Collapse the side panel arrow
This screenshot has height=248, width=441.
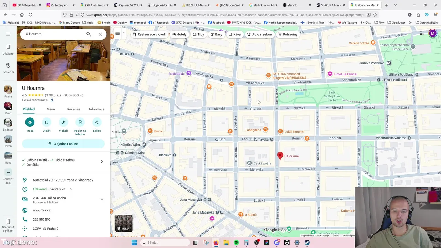(x=113, y=132)
